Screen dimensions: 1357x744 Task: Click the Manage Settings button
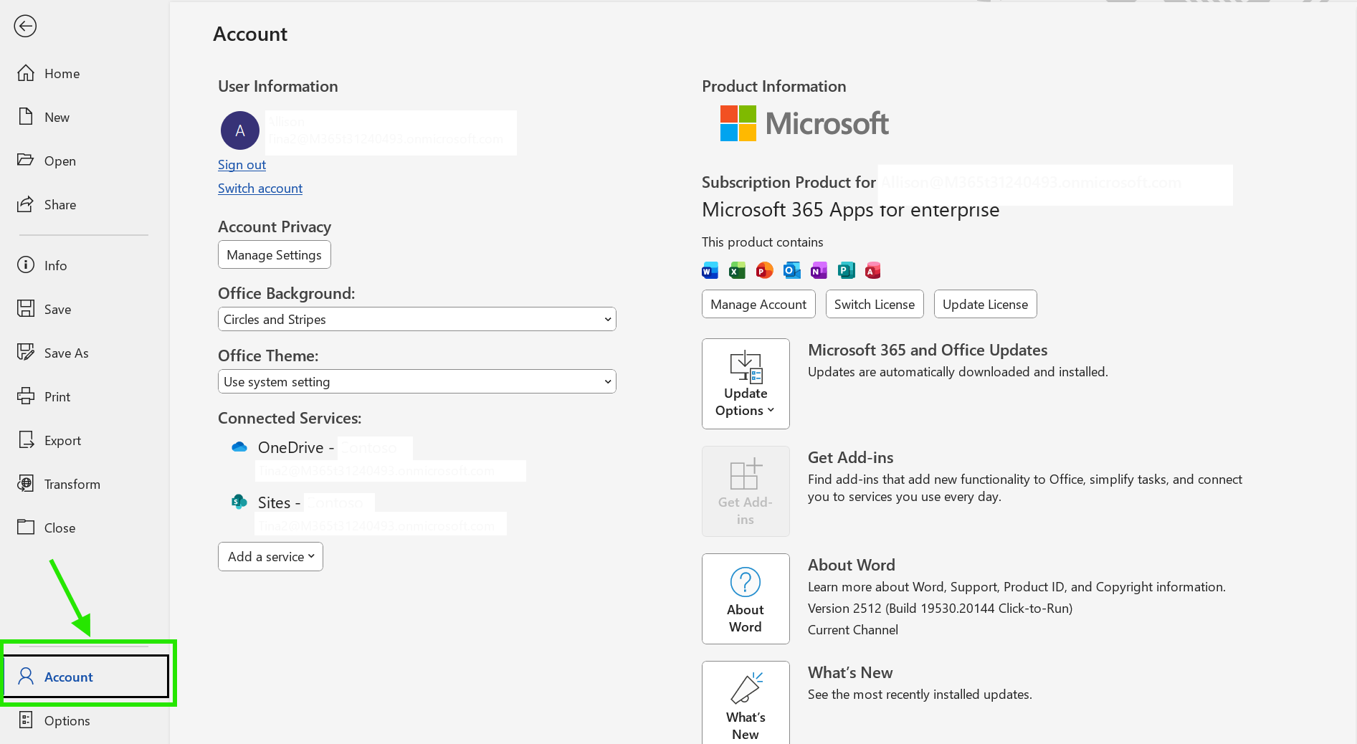pos(275,255)
